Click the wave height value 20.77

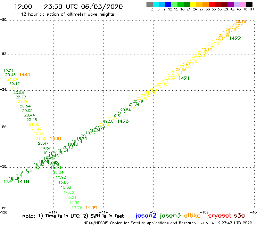(20, 97)
